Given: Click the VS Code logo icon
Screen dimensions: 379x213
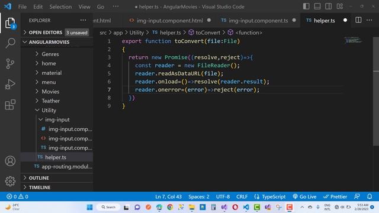Looking at the screenshot, I should tap(8, 7).
